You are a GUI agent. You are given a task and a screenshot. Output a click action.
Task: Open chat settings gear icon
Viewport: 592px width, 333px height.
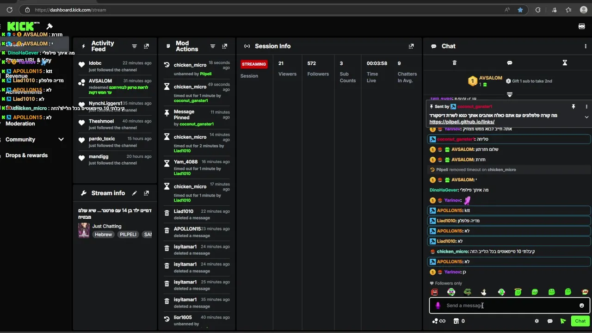[536, 321]
